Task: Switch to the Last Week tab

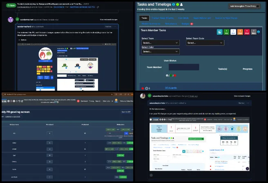Action: click(183, 18)
